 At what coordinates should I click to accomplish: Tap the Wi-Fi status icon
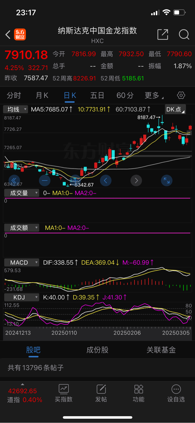166,12
